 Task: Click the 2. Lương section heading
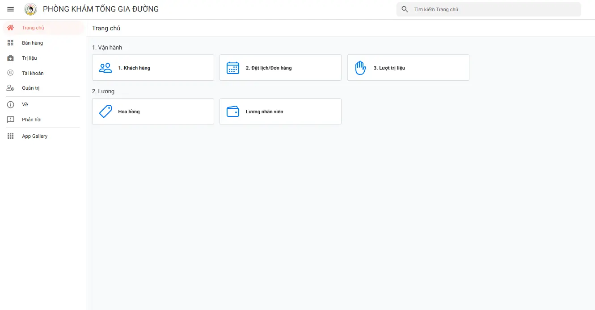pyautogui.click(x=103, y=91)
